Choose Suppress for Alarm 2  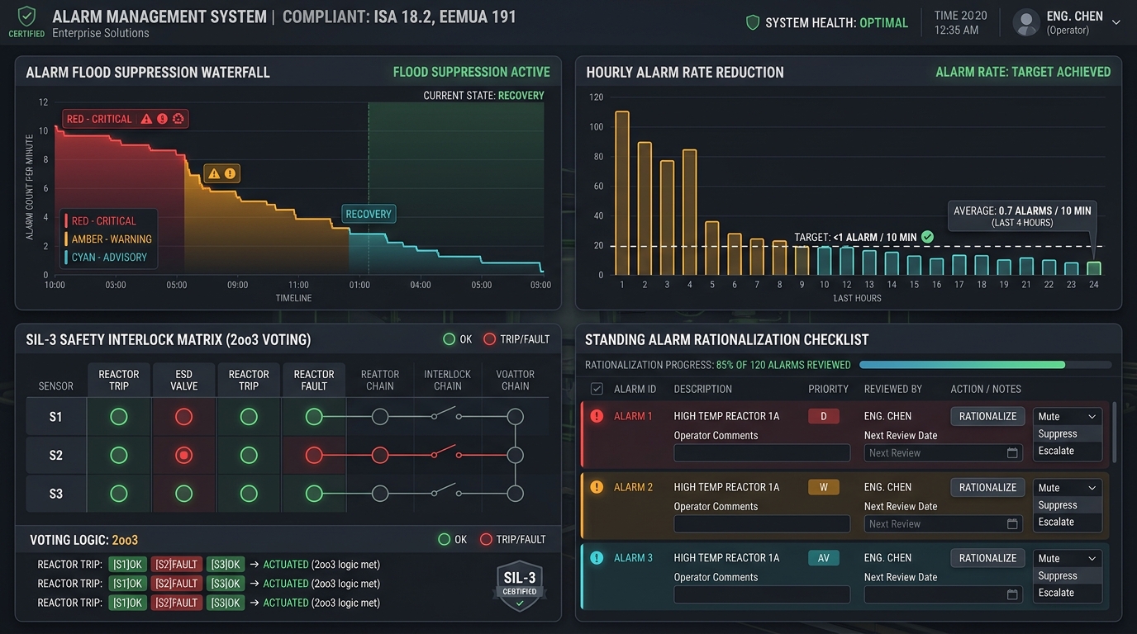point(1067,505)
